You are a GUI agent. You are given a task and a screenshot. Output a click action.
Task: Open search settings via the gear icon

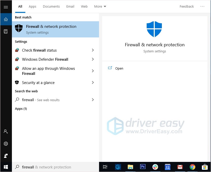coord(6,143)
